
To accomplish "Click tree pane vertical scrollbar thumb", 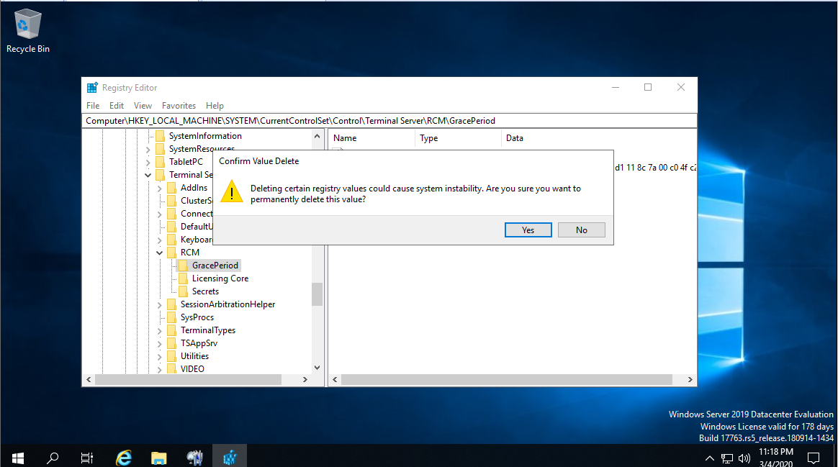I will point(317,294).
